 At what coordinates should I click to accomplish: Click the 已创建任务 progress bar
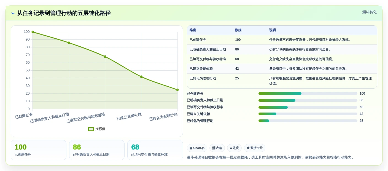coord(308,93)
